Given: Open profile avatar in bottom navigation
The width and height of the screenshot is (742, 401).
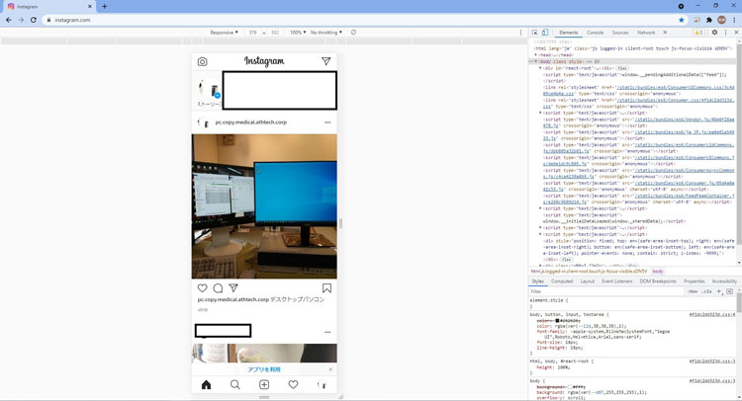Looking at the screenshot, I should click(323, 384).
